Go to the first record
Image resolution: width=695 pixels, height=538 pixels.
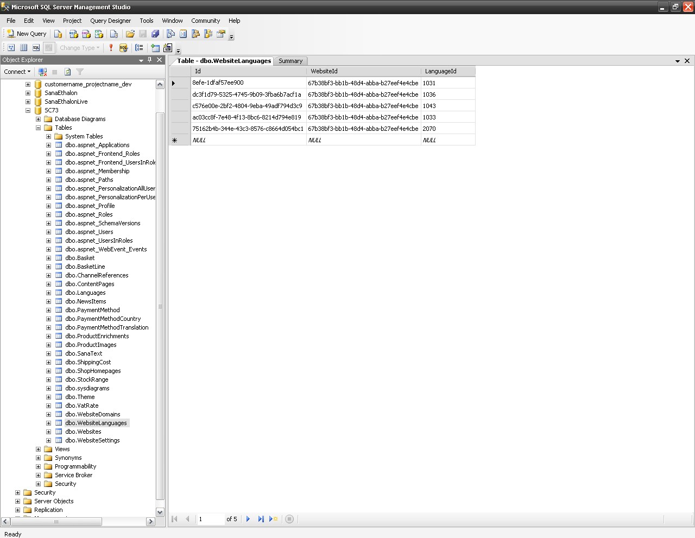point(174,519)
